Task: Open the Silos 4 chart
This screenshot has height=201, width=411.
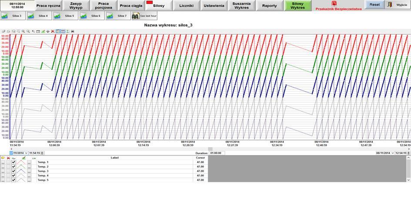Action: coord(39,16)
